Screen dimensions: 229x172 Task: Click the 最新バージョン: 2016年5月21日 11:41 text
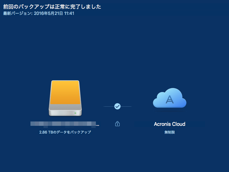point(39,13)
